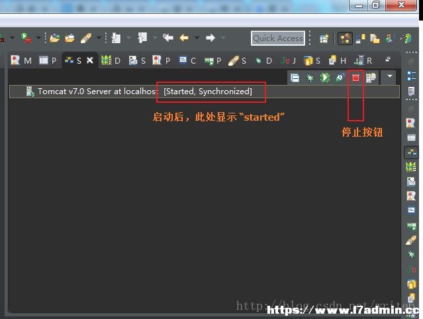Minimize the bottom view stack next to the R tab
The width and height of the screenshot is (423, 319).
click(388, 59)
